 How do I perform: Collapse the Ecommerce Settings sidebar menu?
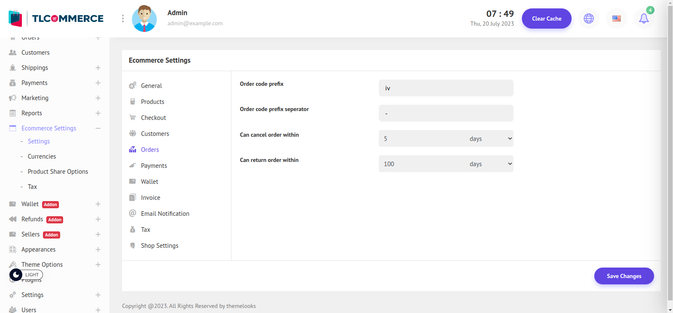[98, 128]
